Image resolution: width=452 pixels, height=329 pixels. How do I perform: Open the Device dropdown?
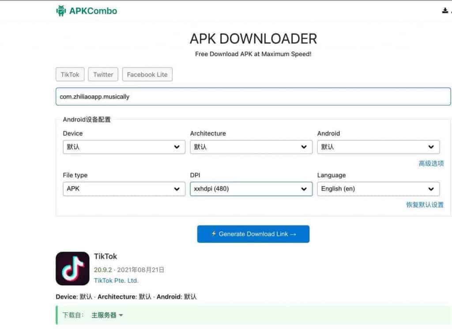(124, 147)
